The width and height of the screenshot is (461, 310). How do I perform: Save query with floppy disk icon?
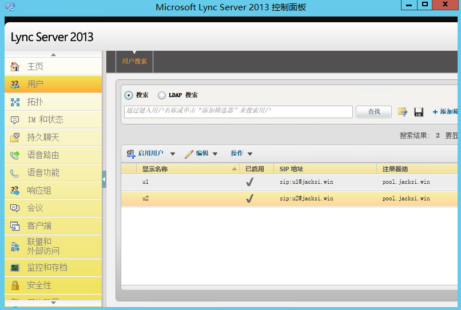click(419, 112)
